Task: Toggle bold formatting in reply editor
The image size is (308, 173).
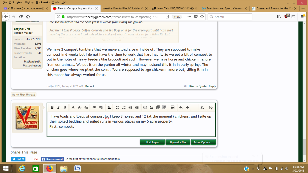Action: pos(52,107)
